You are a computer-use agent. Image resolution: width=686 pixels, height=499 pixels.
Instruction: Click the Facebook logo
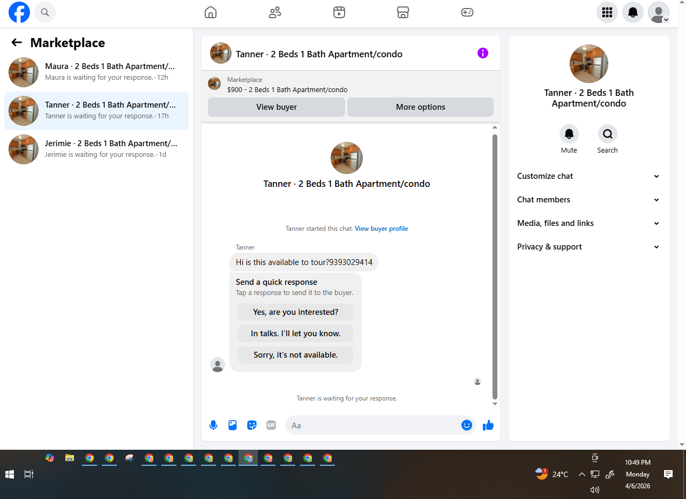point(19,12)
